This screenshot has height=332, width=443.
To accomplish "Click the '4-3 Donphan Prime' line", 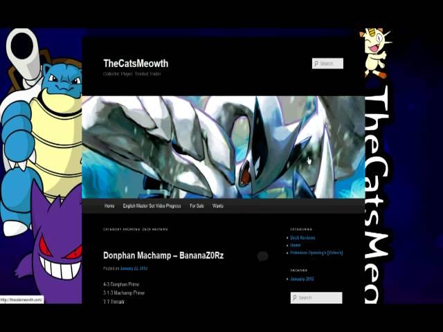I will pos(121,284).
